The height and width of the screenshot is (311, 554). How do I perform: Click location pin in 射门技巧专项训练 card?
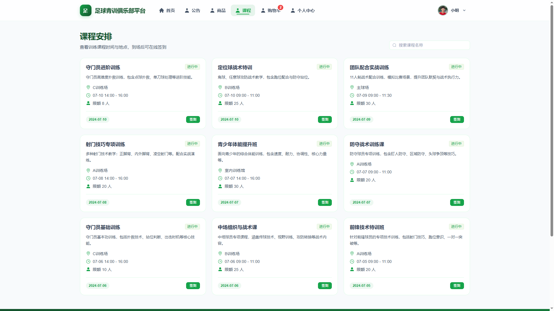(88, 170)
